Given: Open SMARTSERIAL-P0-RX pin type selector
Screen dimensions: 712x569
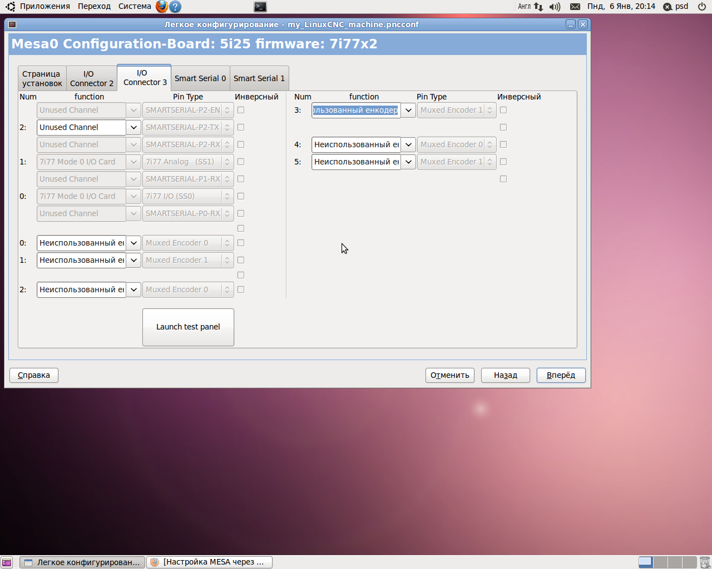Looking at the screenshot, I should [x=188, y=213].
